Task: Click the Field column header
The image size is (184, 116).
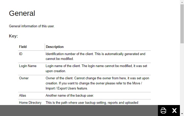Action: 23,47
